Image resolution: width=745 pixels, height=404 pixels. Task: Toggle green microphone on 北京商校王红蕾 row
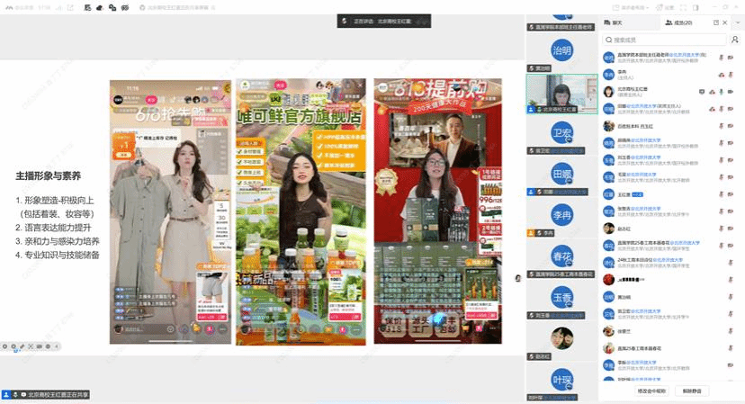(722, 92)
